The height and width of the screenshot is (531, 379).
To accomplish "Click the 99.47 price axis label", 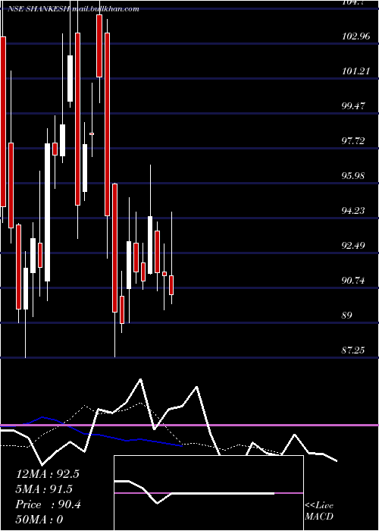I will (x=353, y=106).
